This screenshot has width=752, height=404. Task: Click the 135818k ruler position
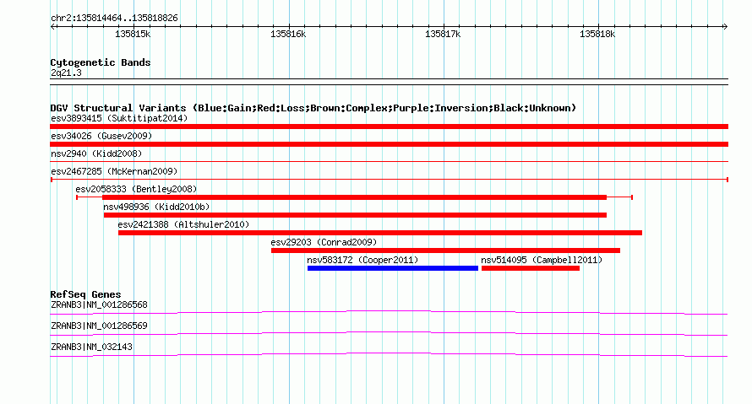pos(597,34)
